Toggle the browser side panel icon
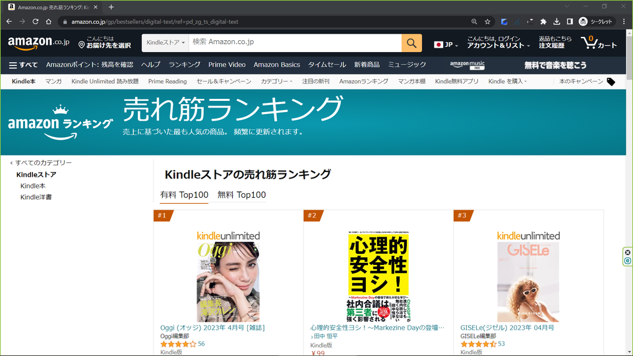Image resolution: width=633 pixels, height=356 pixels. [x=570, y=21]
